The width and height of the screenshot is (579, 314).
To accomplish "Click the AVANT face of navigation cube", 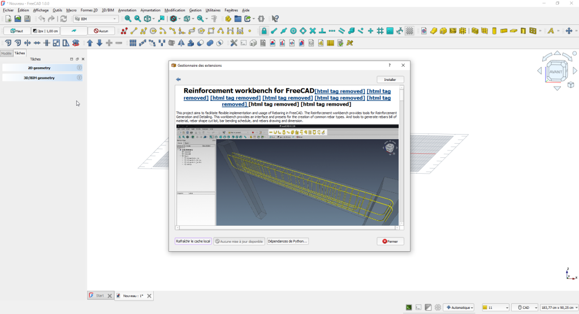I will click(x=556, y=72).
